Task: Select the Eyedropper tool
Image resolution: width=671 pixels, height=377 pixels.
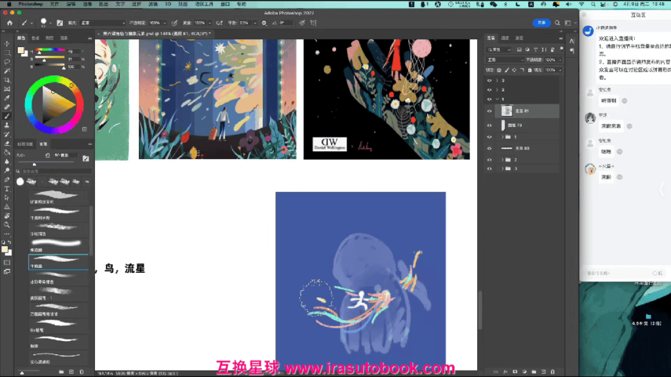Action: tap(7, 98)
